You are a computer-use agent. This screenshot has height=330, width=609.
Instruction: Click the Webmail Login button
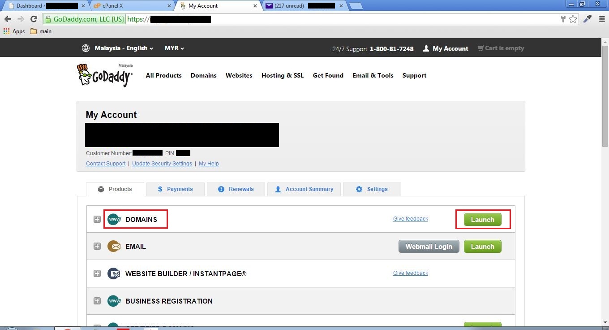pos(429,247)
